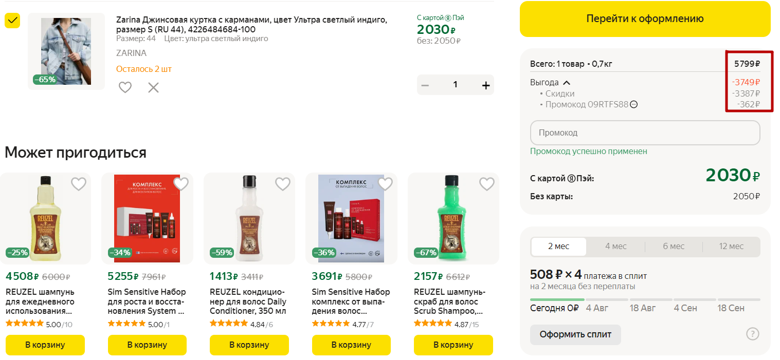780x360 pixels.
Task: Add REUZEL Scrub Shampoo to cart
Action: pyautogui.click(x=453, y=345)
